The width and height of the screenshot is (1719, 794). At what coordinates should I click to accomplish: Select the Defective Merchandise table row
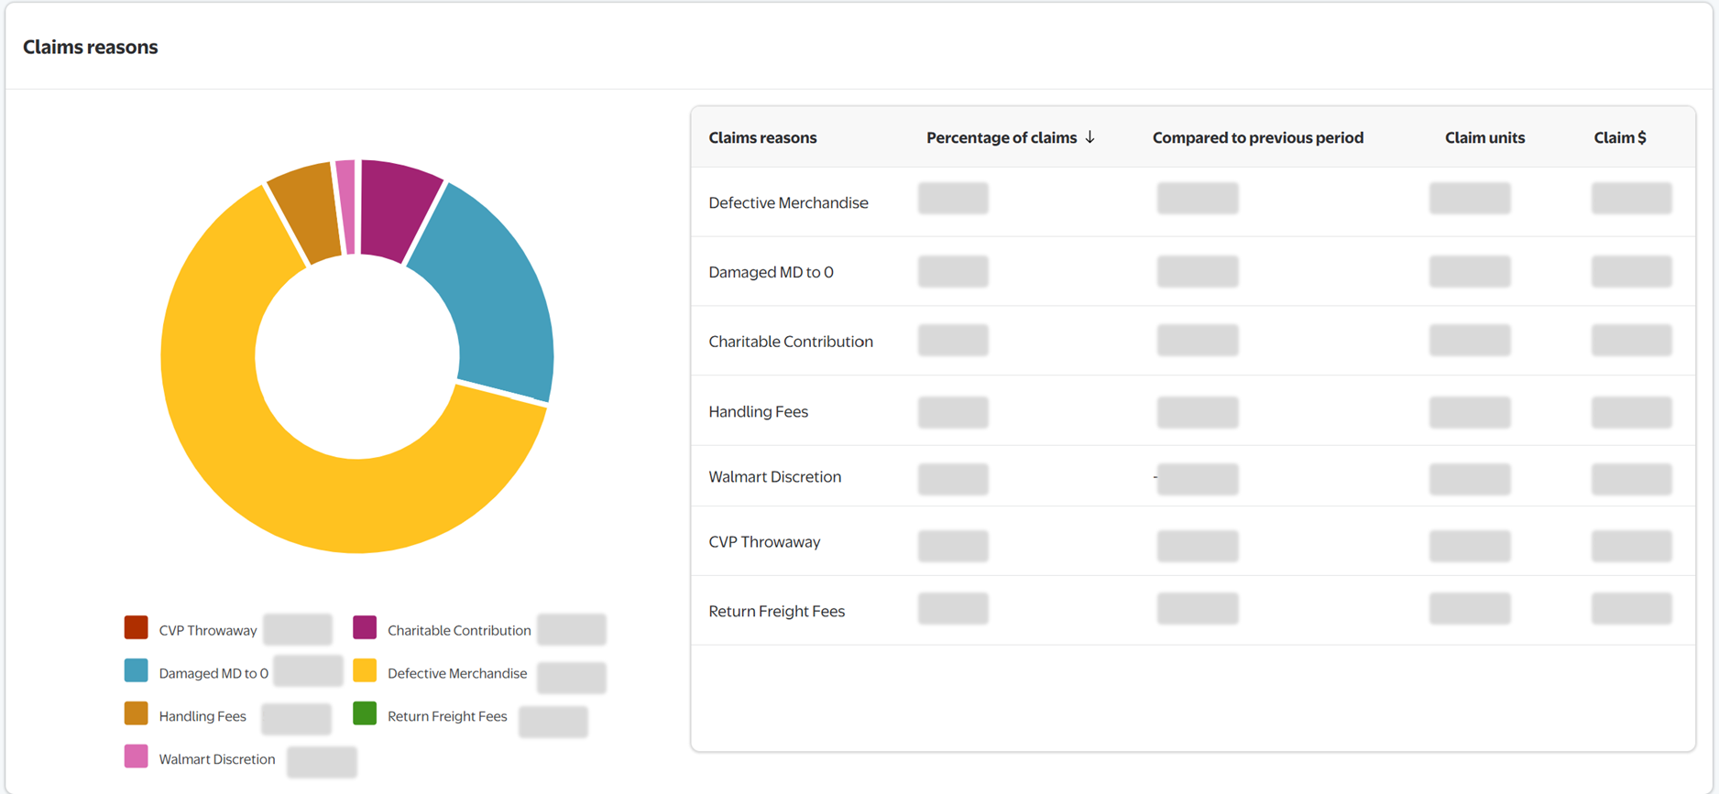[x=788, y=202]
